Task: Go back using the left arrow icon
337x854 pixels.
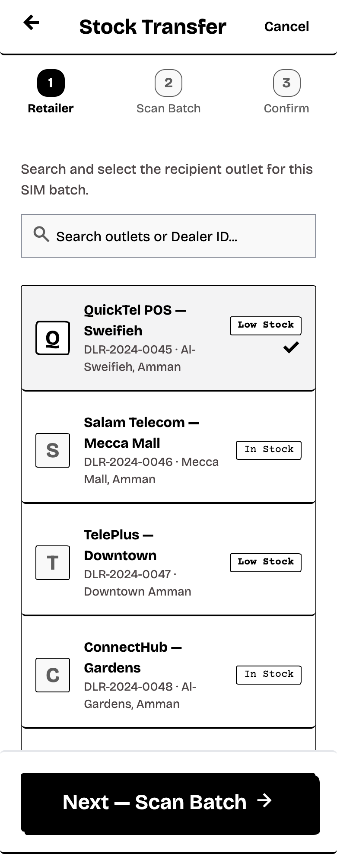Action: click(32, 22)
